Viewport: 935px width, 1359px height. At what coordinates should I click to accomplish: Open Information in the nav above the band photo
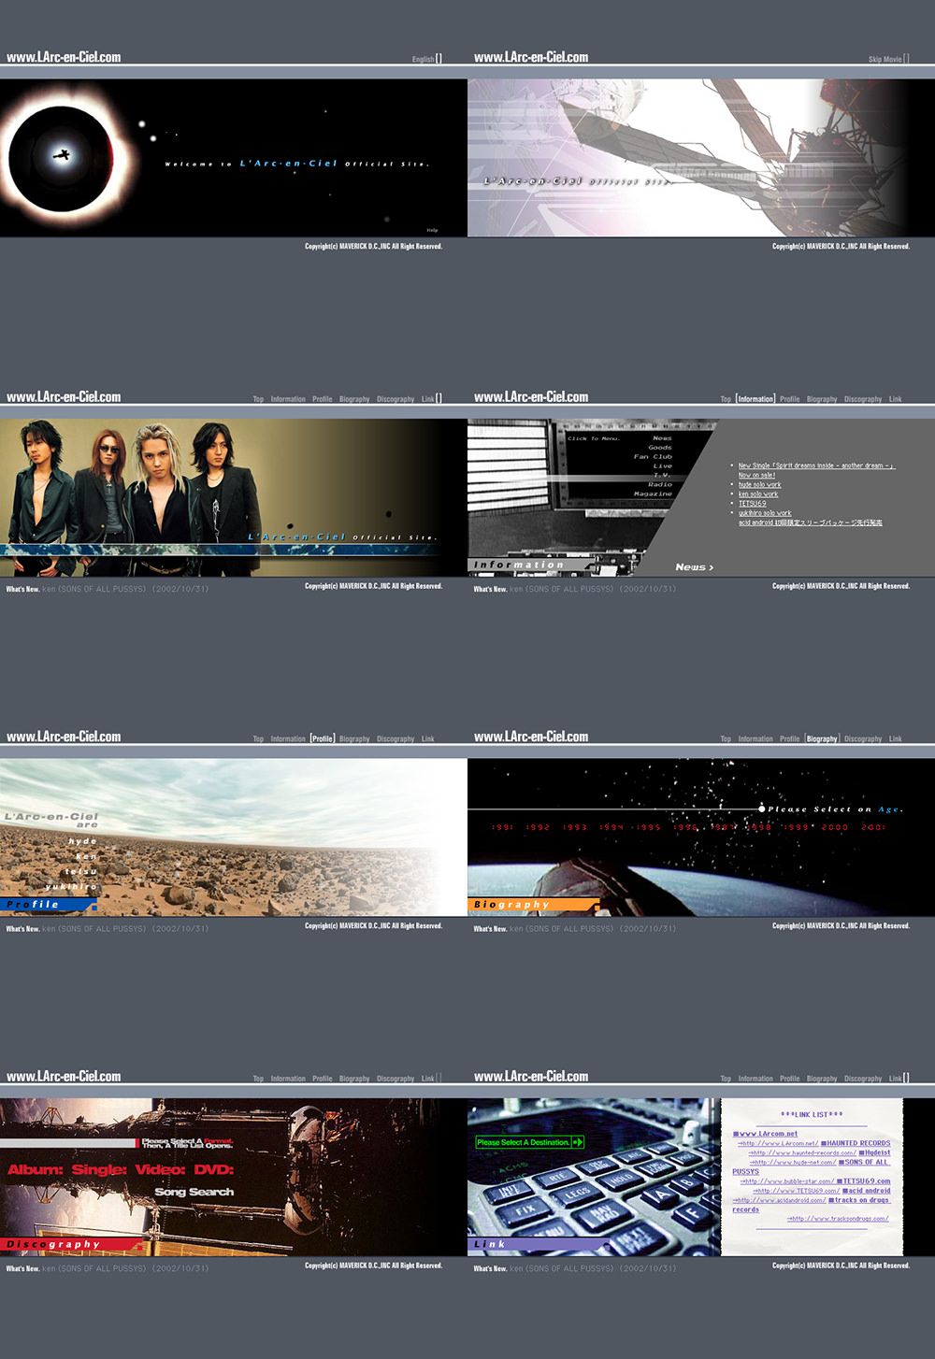point(288,399)
